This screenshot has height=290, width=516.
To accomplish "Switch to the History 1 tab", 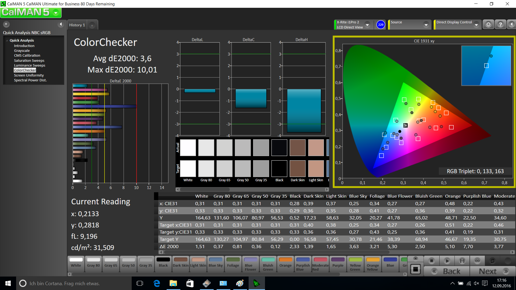I will click(x=77, y=25).
